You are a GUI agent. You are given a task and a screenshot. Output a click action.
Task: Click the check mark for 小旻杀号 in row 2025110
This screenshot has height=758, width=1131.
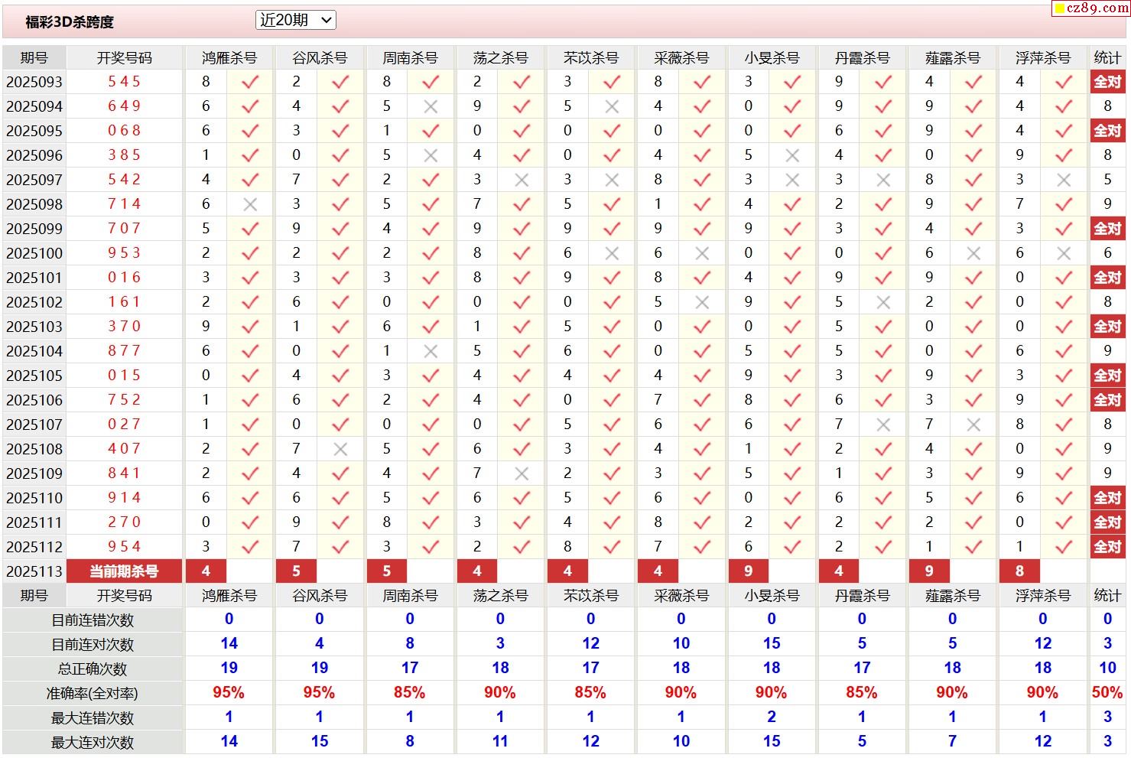pos(792,498)
